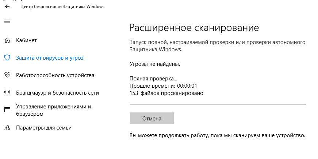Click the 153 файлов просканировано counter
Screen dimensions: 318x159
click(166, 93)
